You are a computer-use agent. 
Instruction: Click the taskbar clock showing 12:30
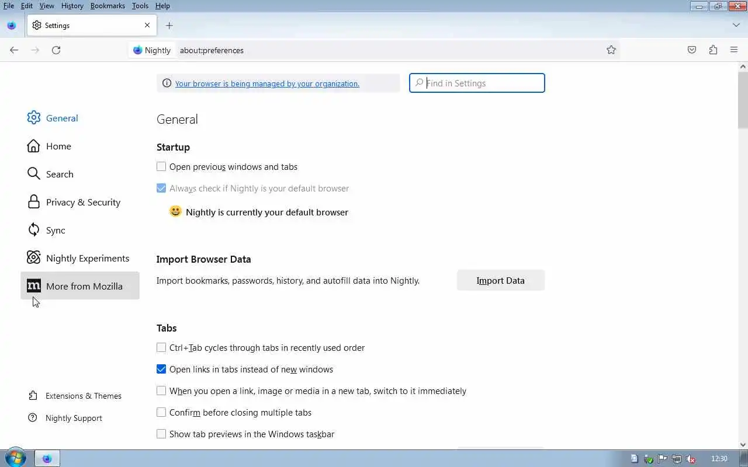point(719,459)
